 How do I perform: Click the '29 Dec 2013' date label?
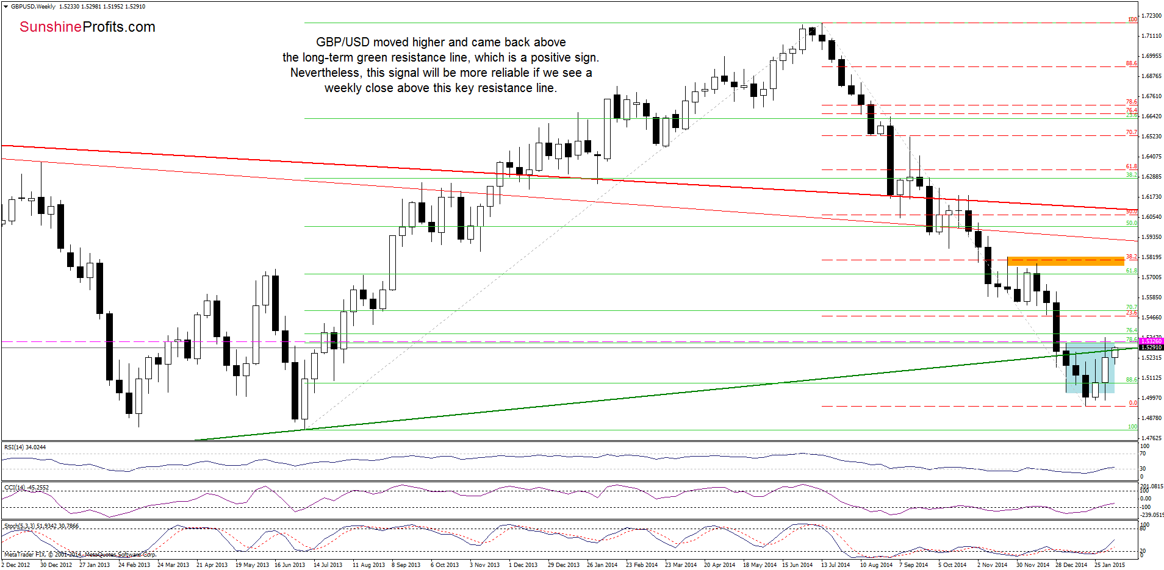pos(564,565)
